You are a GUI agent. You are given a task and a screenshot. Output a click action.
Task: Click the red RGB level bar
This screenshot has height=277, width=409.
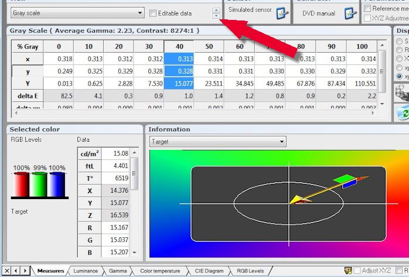point(22,184)
